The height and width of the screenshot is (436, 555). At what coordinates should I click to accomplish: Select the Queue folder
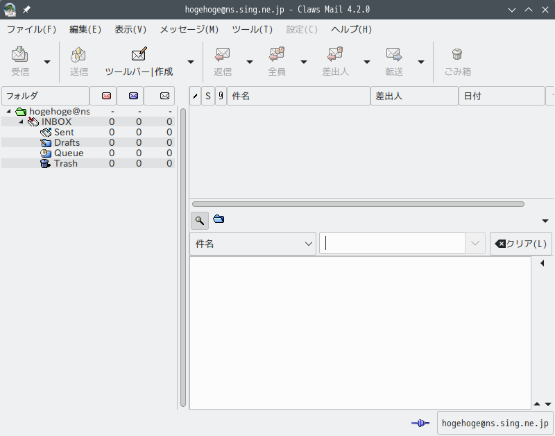pyautogui.click(x=88, y=153)
